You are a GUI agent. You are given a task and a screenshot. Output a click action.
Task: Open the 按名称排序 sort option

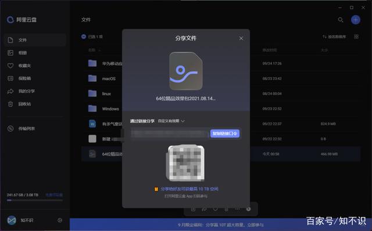click(x=334, y=37)
